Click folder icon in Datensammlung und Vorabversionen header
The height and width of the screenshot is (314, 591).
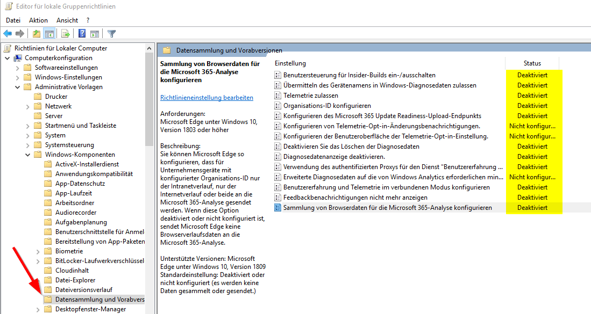(167, 50)
